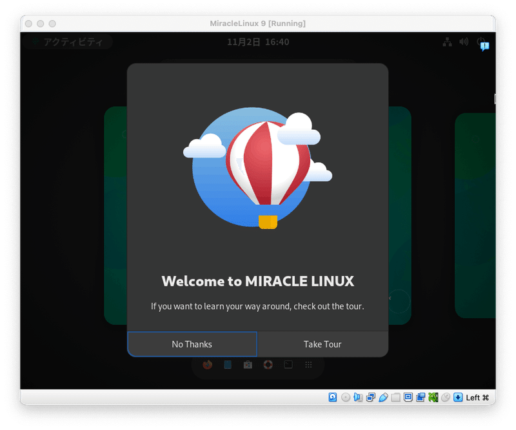Click the Welcome to MIRACLE LINUX heading
516x430 pixels.
[x=257, y=281]
